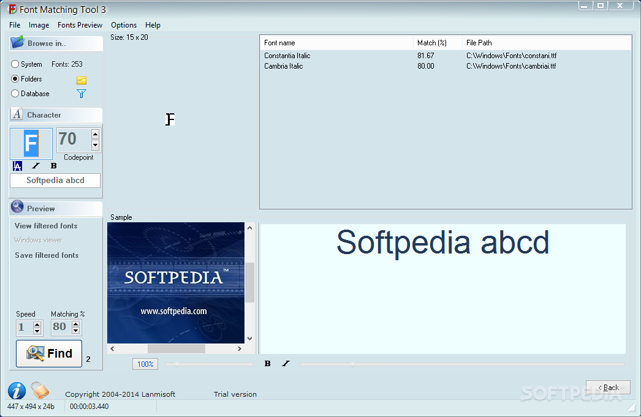This screenshot has height=417, width=641.
Task: Open the File menu
Action: coord(15,25)
